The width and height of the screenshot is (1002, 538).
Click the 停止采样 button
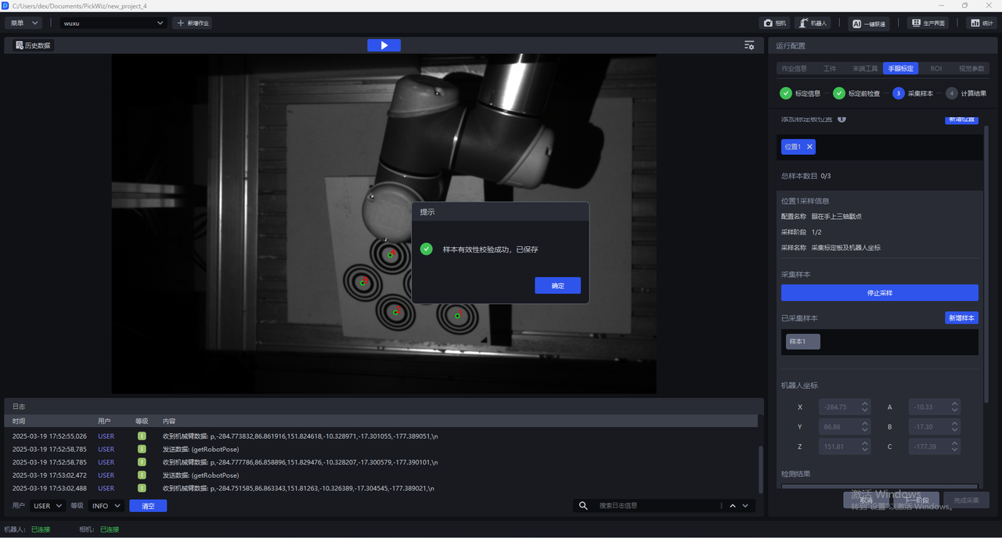[x=879, y=292]
